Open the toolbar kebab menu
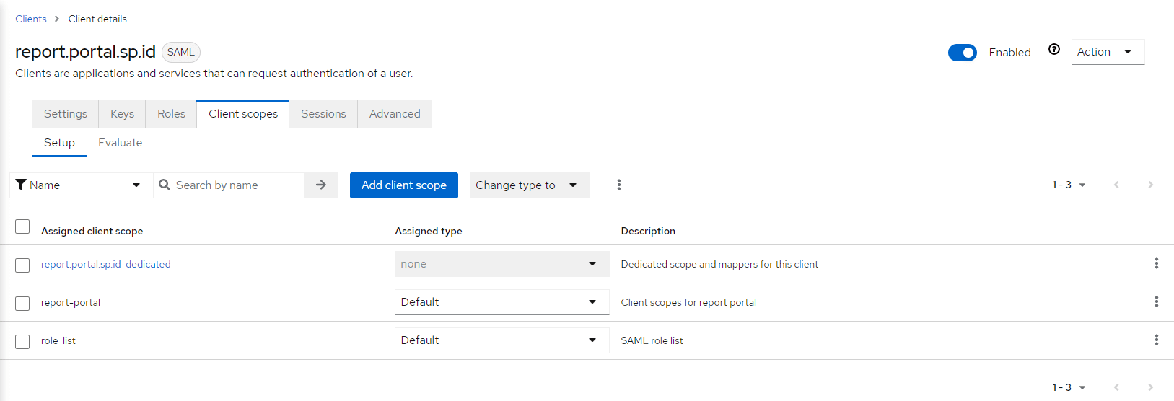 [x=618, y=185]
